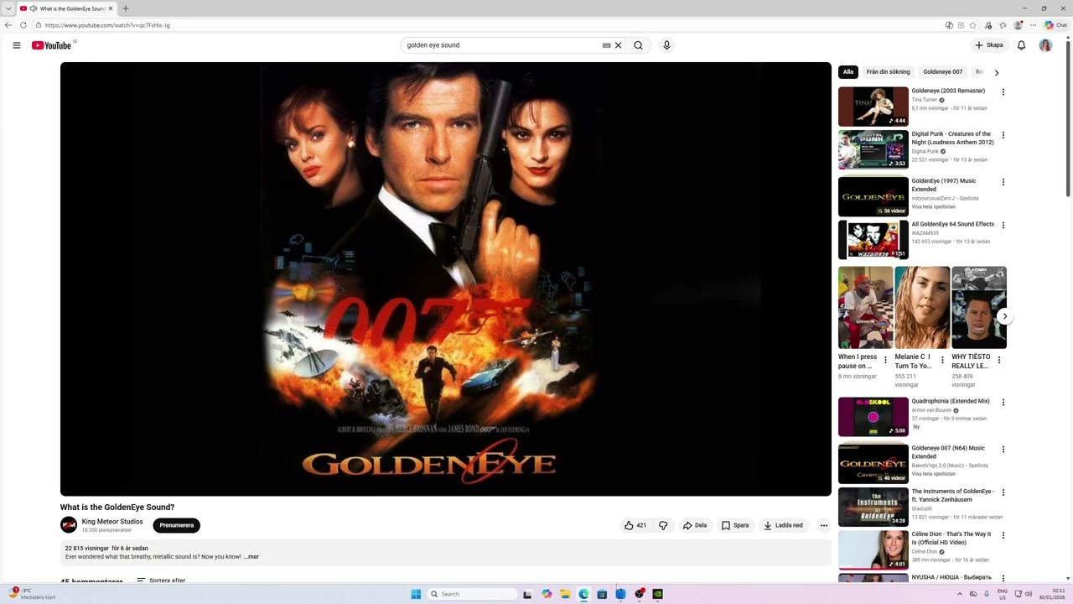Open the Sortera efter comments sort dropdown
The image size is (1073, 604).
pyautogui.click(x=161, y=581)
